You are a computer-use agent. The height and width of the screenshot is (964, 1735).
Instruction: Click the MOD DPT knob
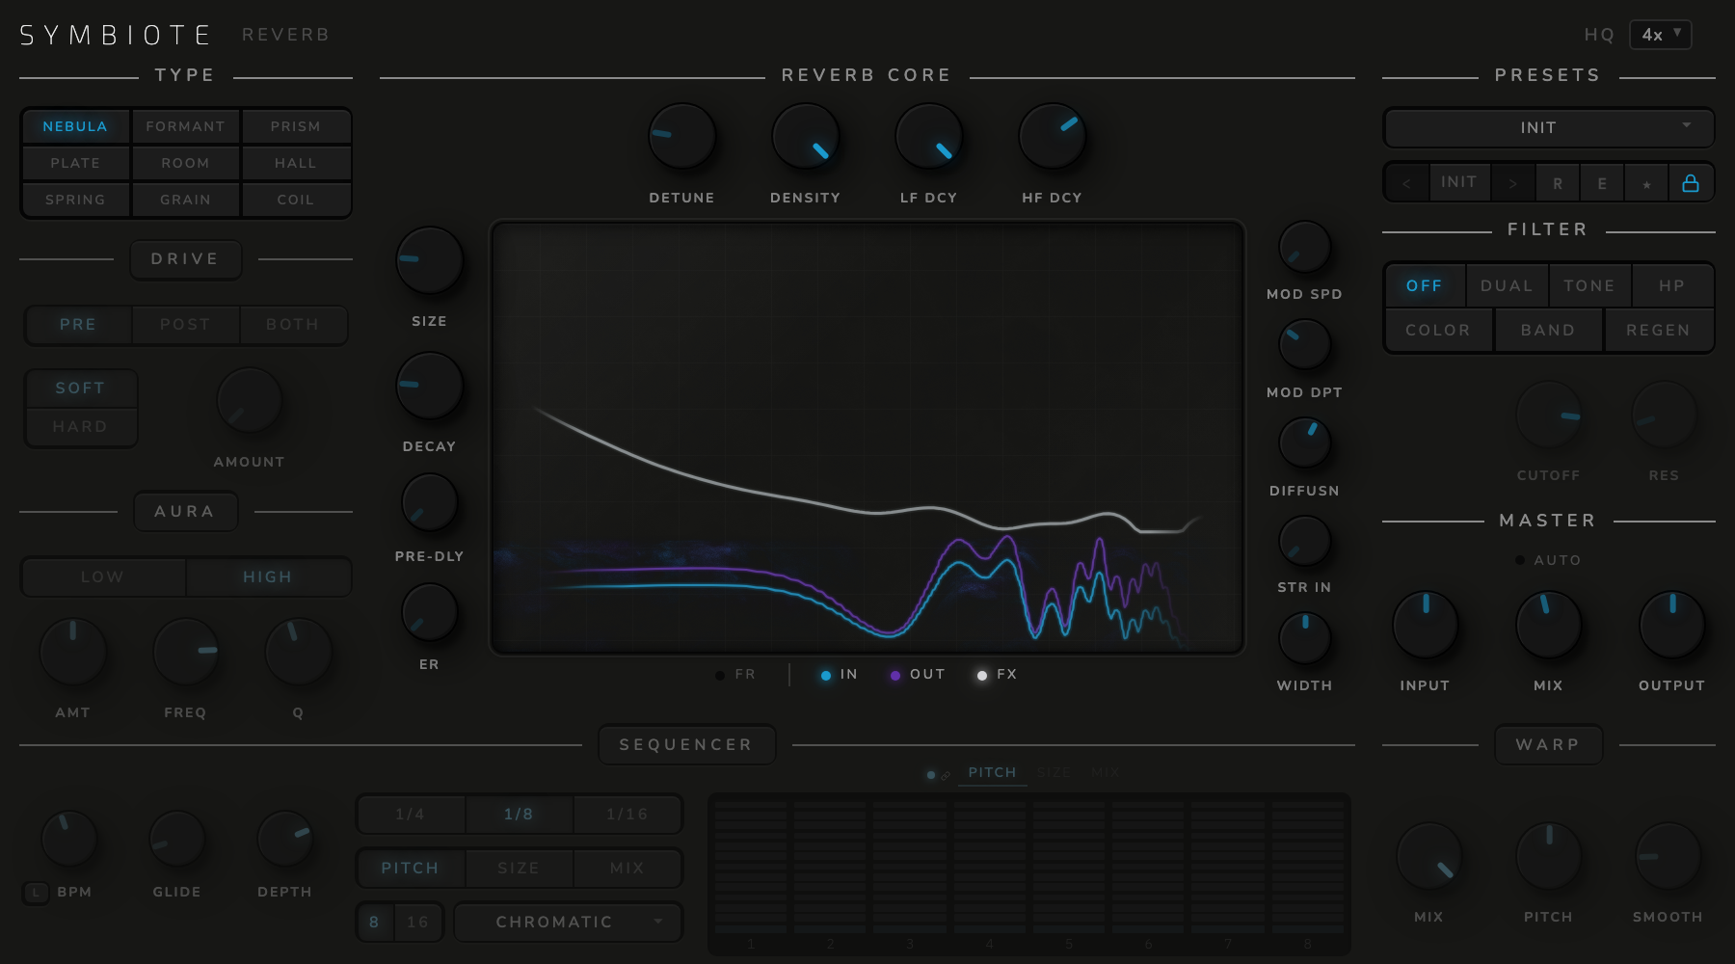click(1304, 345)
